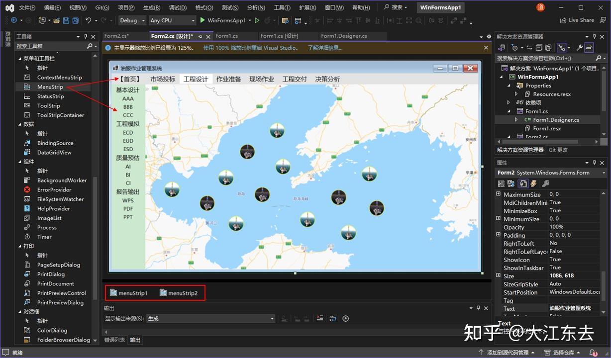The height and width of the screenshot is (358, 611).
Task: Toggle word wrap in output panel
Action: [x=332, y=319]
